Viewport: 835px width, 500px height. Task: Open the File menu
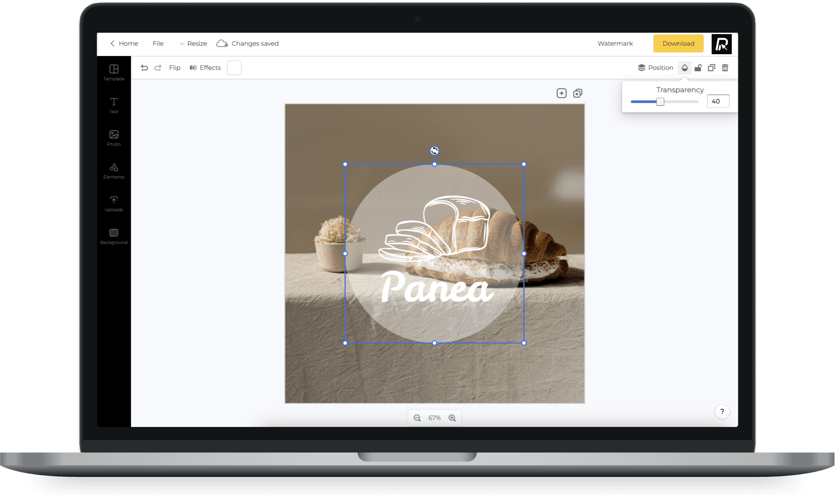(x=158, y=43)
